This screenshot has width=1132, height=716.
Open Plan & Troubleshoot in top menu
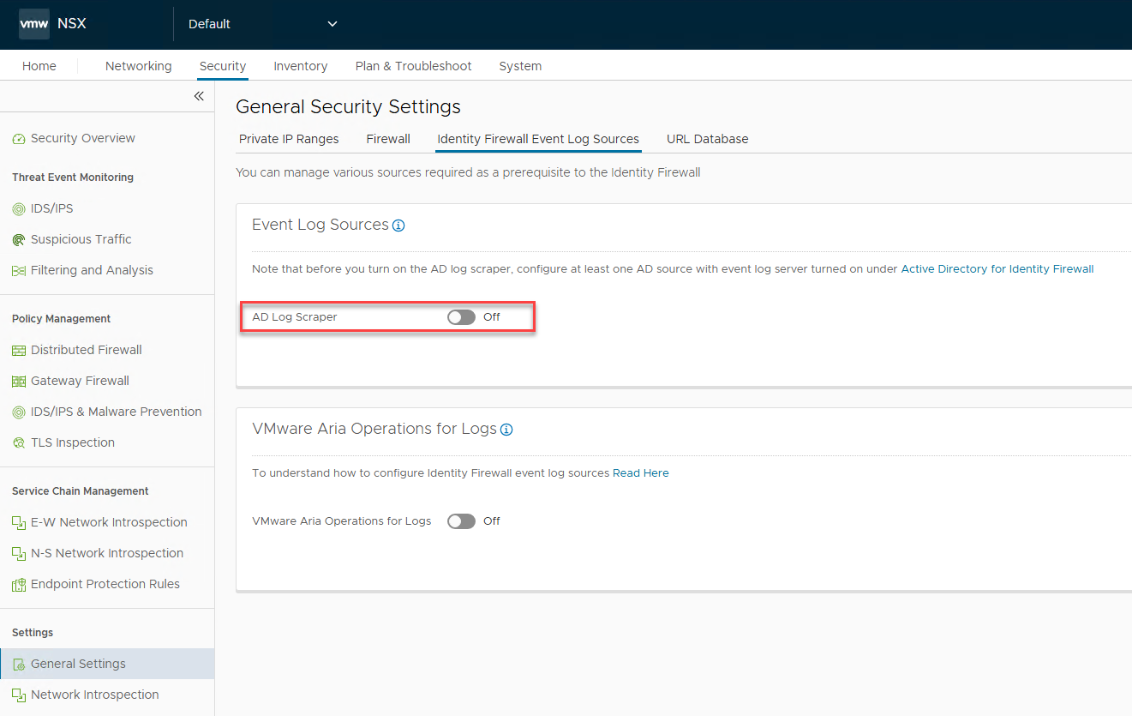point(413,66)
